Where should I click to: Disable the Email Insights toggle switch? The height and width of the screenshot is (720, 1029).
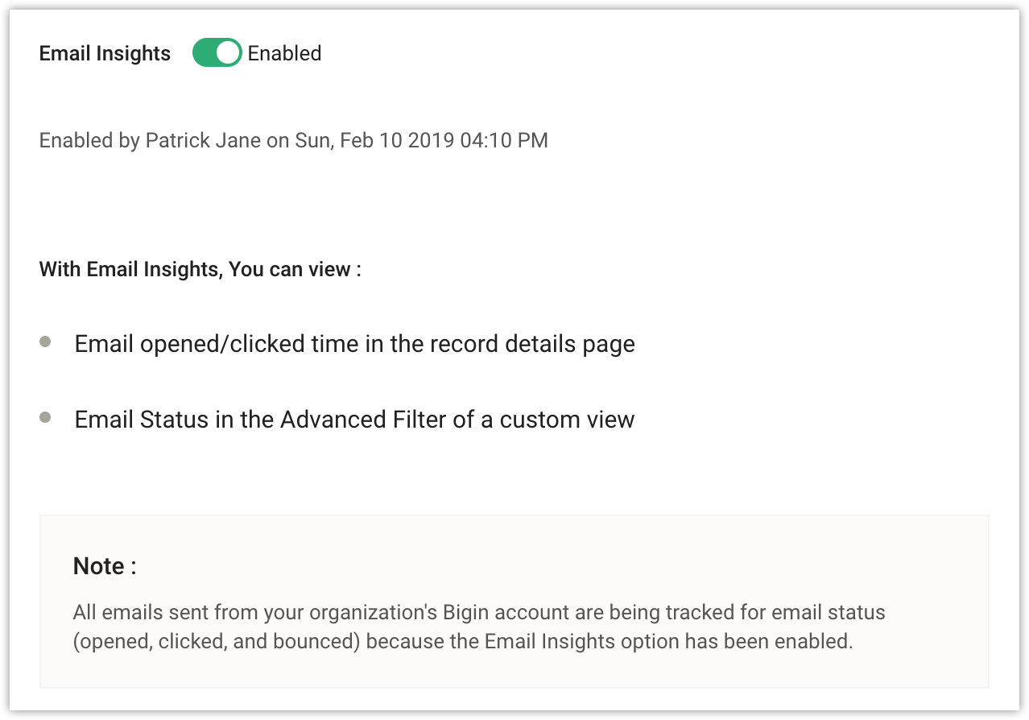coord(217,53)
